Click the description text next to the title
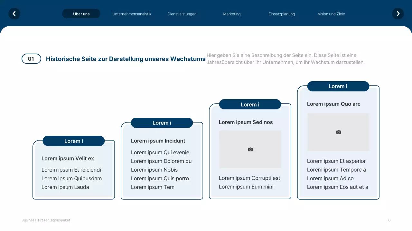 (x=286, y=59)
